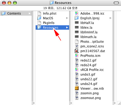121x105 pixels.
Task: Click the libHalf.la file icon
Action: coord(77,23)
